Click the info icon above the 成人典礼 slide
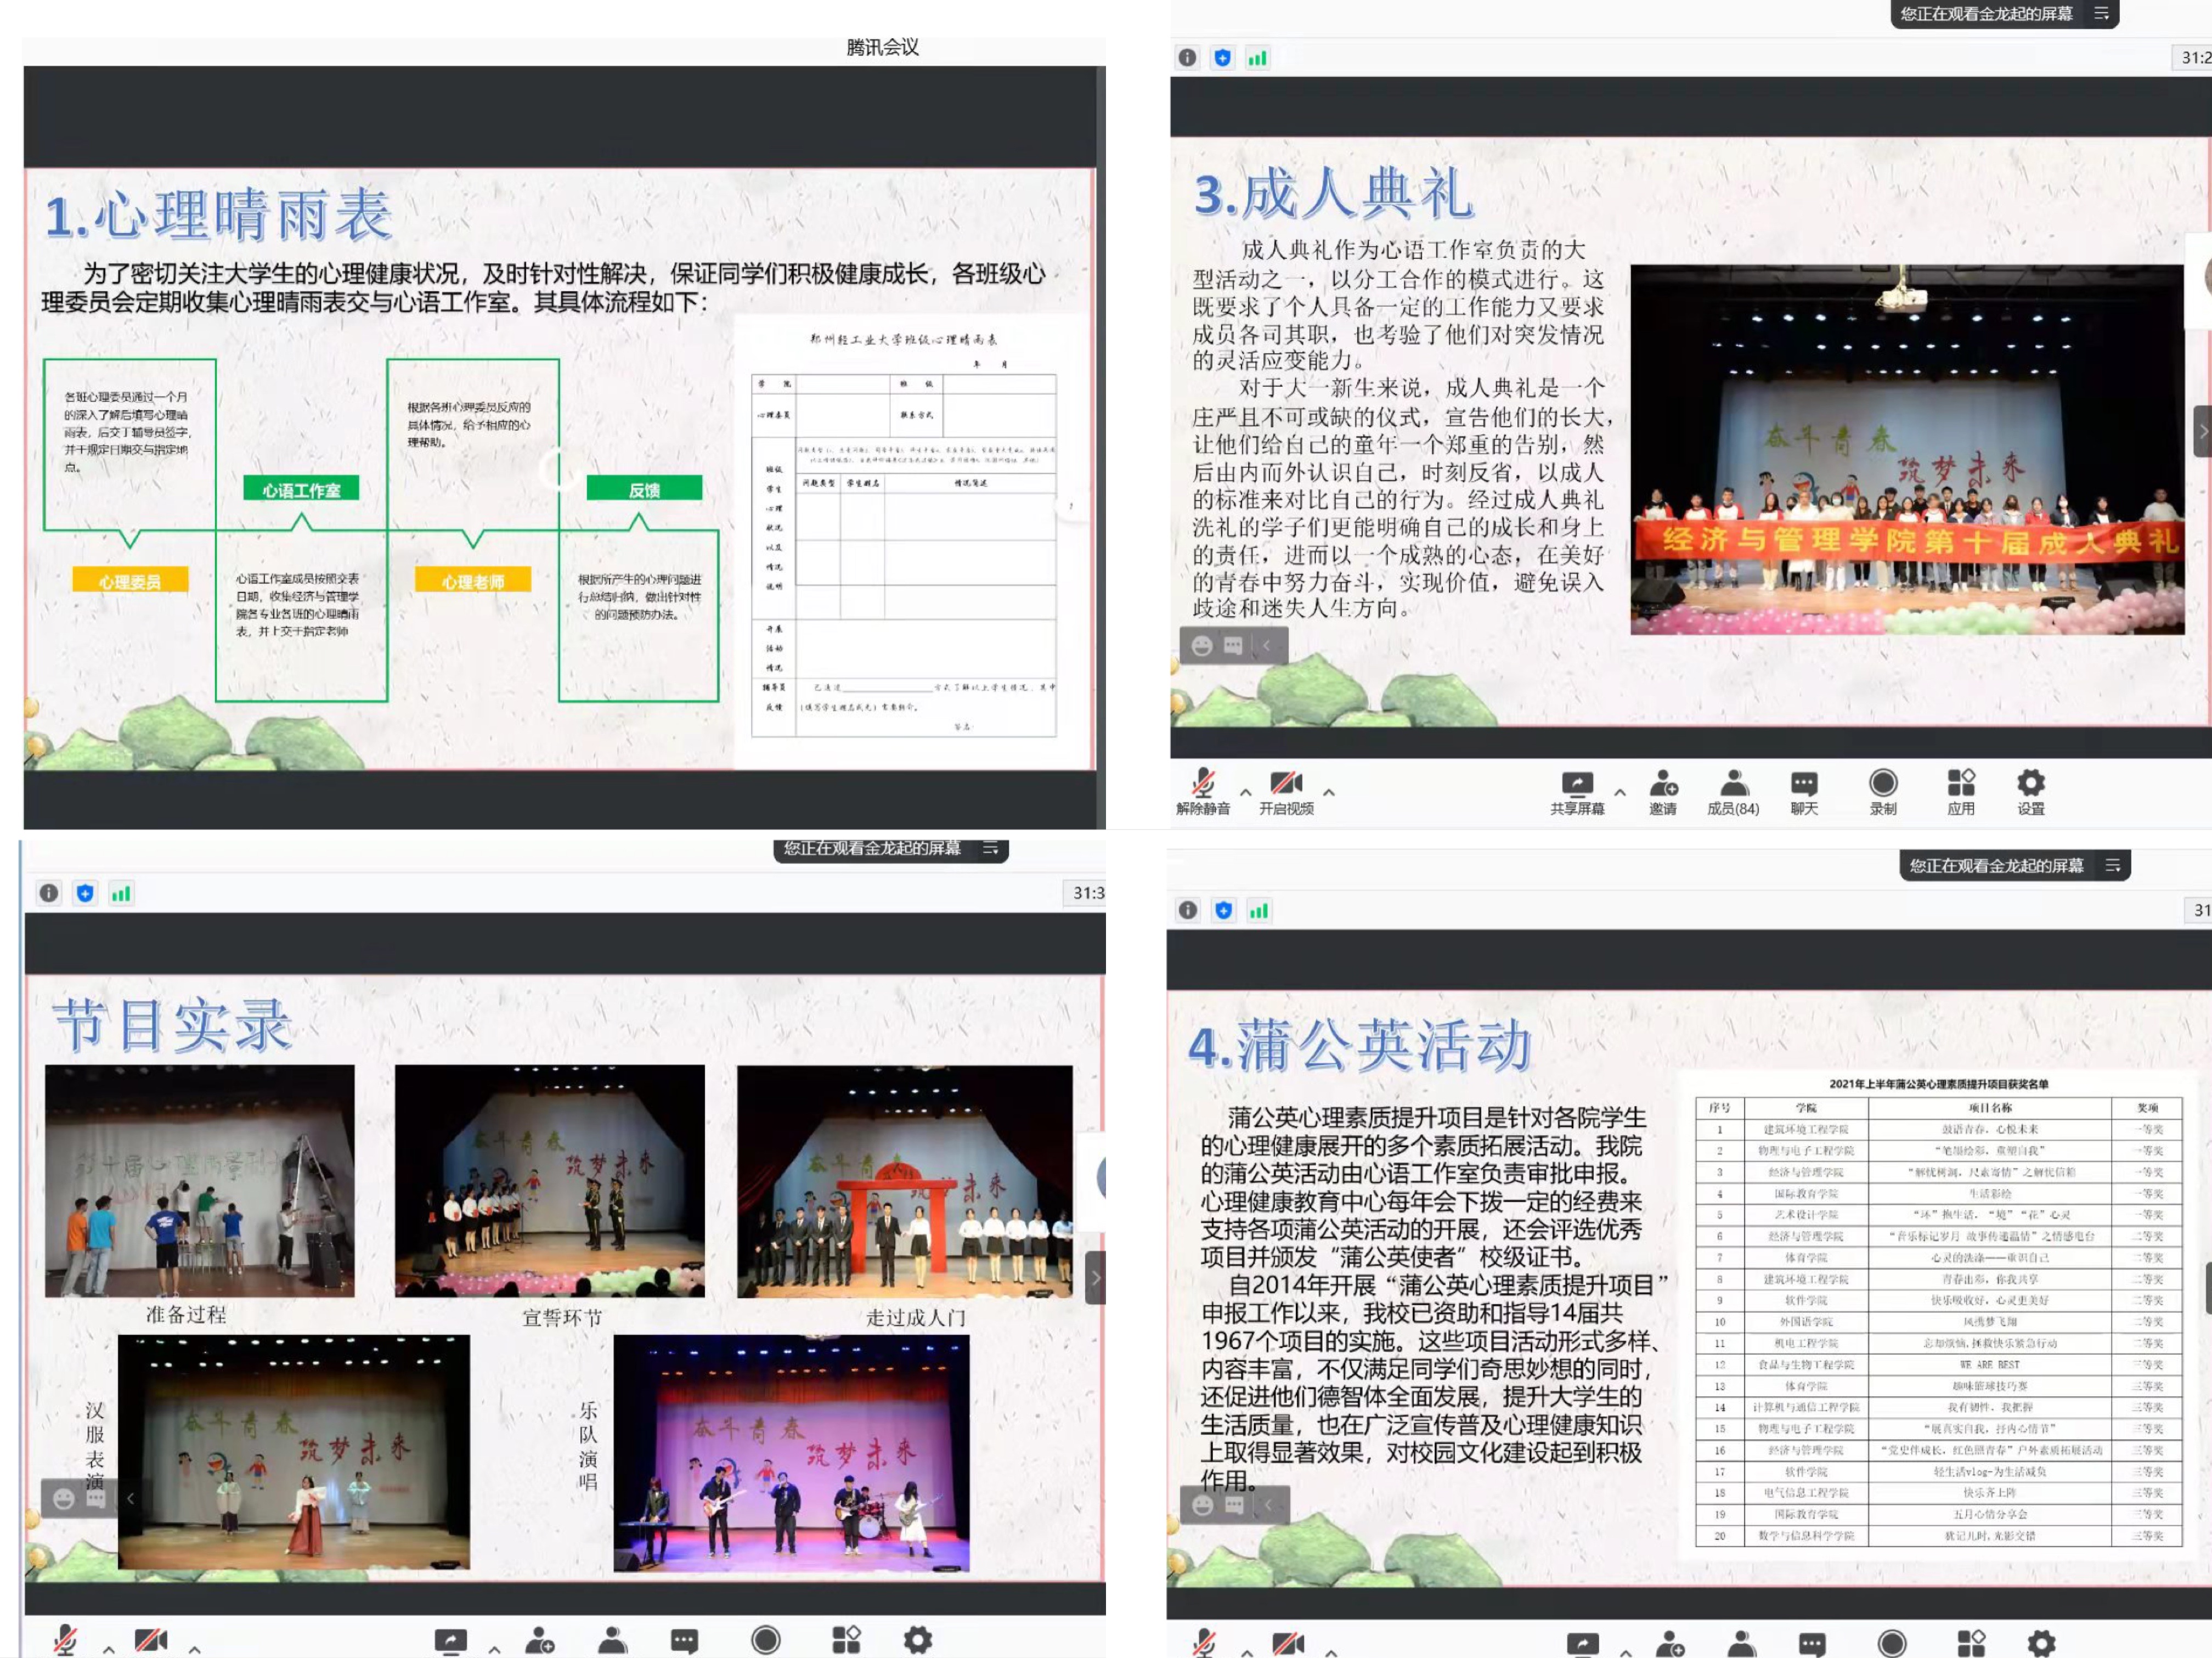The height and width of the screenshot is (1658, 2212). 1187,57
